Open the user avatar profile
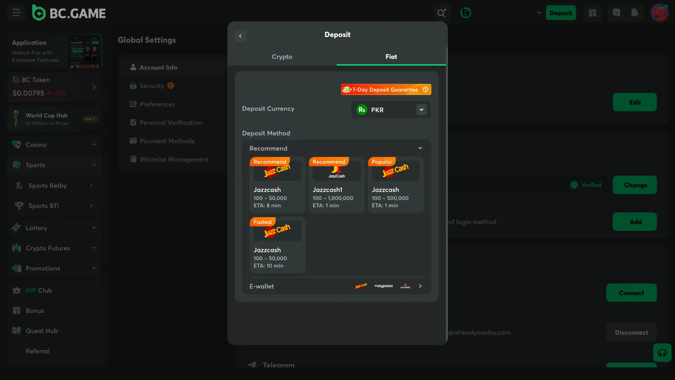Image resolution: width=675 pixels, height=380 pixels. coord(659,13)
